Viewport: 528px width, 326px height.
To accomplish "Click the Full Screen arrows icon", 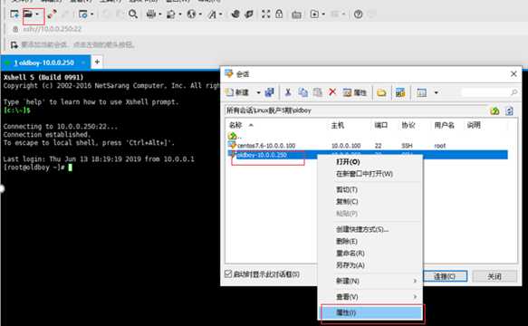I will (x=266, y=14).
